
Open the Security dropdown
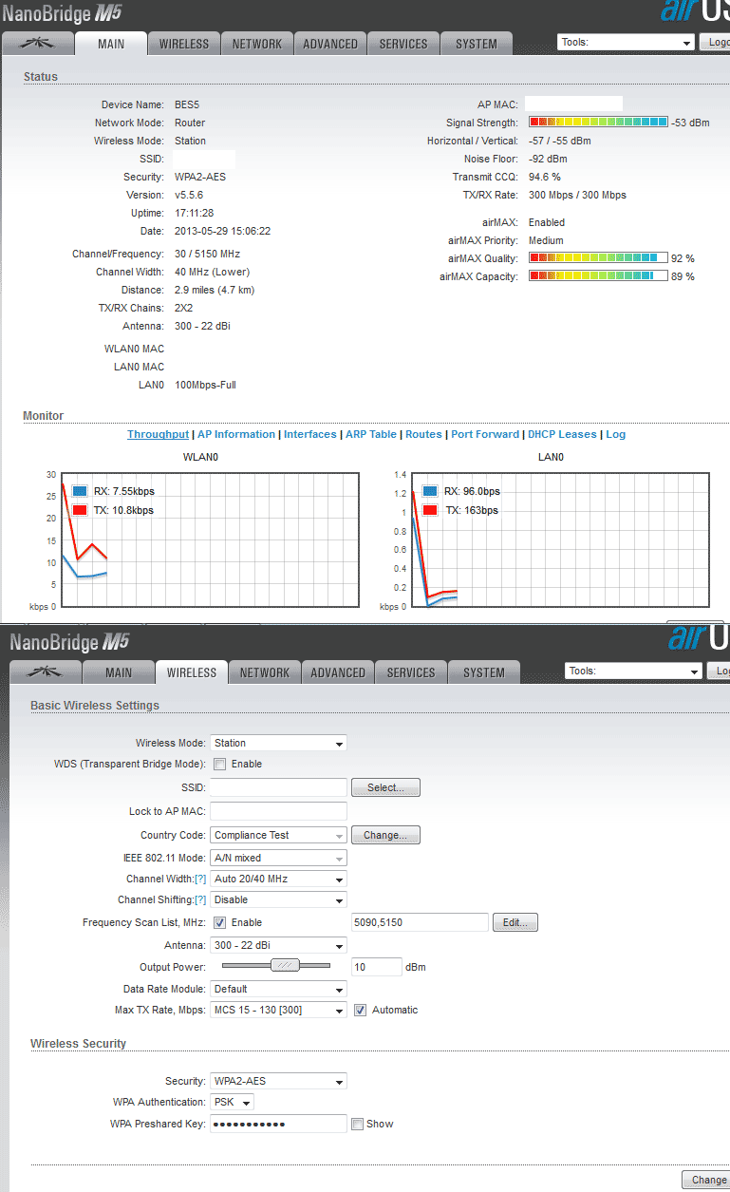point(278,1081)
